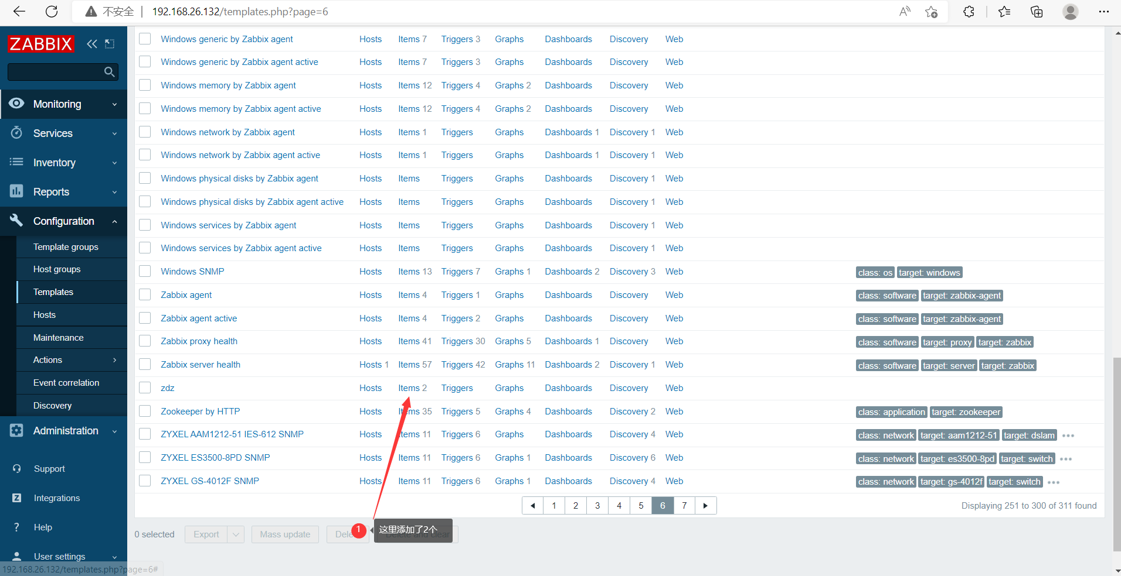Click the Mass update button
Image resolution: width=1121 pixels, height=576 pixels.
285,534
